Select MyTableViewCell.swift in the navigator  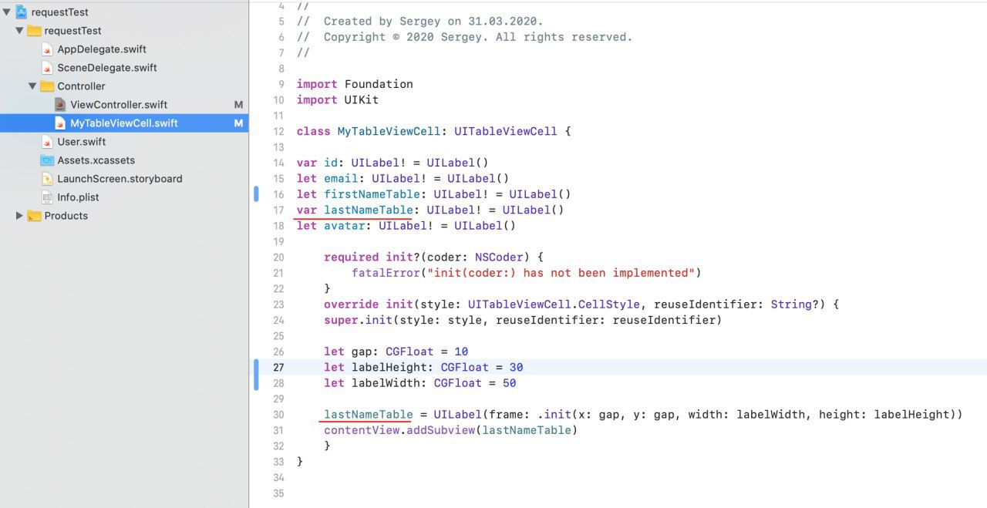pyautogui.click(x=124, y=123)
